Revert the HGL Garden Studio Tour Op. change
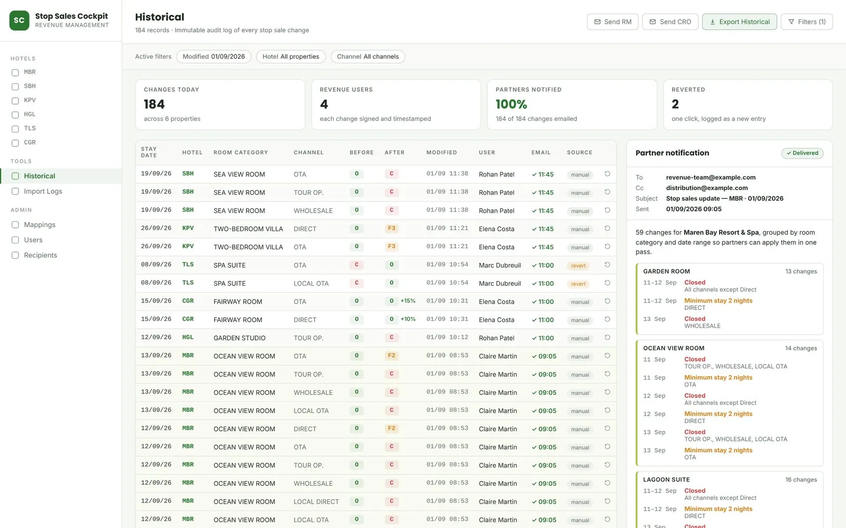 (607, 338)
